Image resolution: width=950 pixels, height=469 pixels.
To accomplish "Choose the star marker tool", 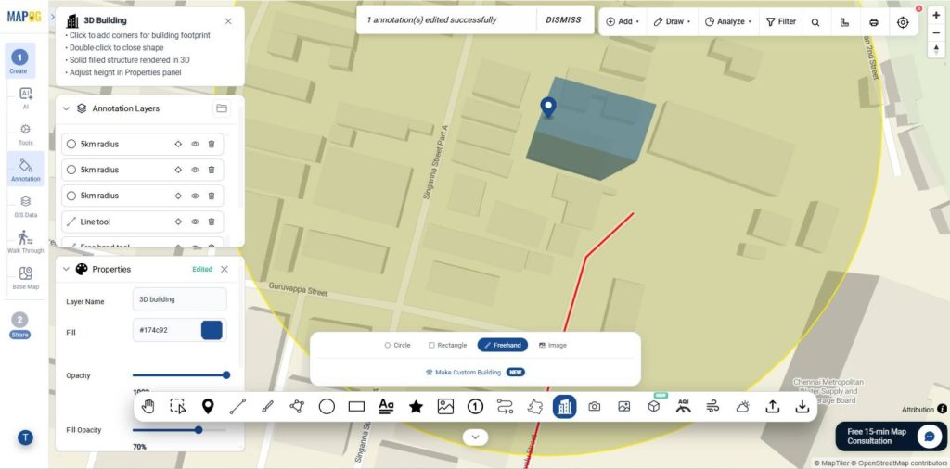I will (x=416, y=407).
